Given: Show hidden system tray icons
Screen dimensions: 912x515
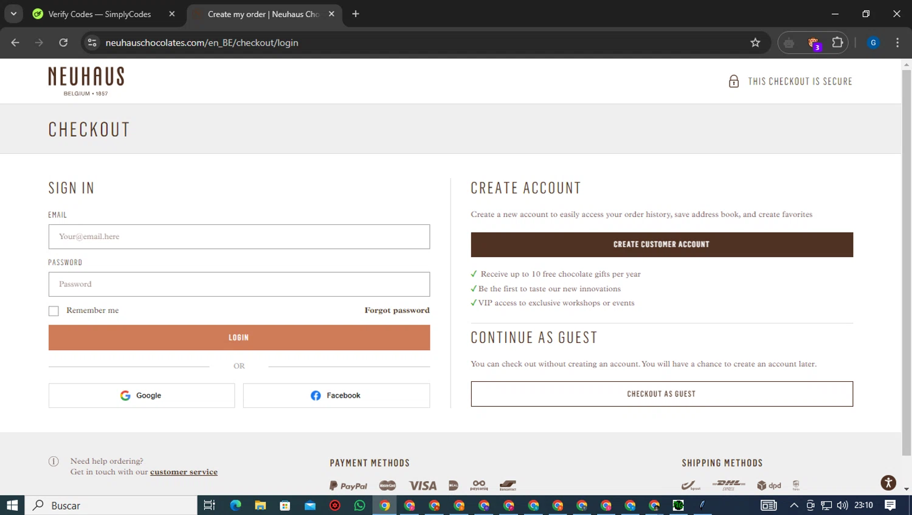Looking at the screenshot, I should point(794,505).
